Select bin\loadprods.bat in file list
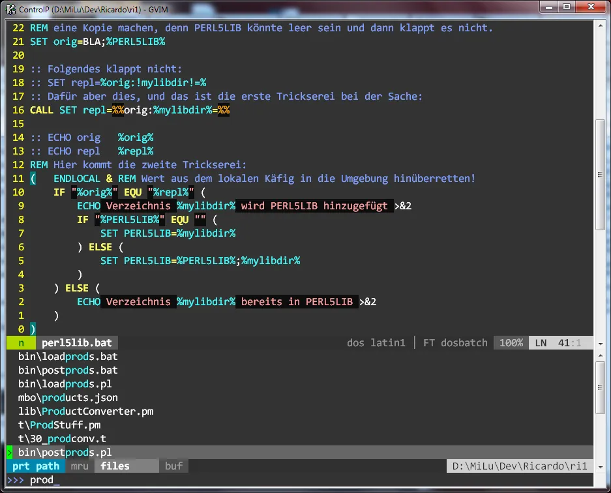 coord(68,357)
